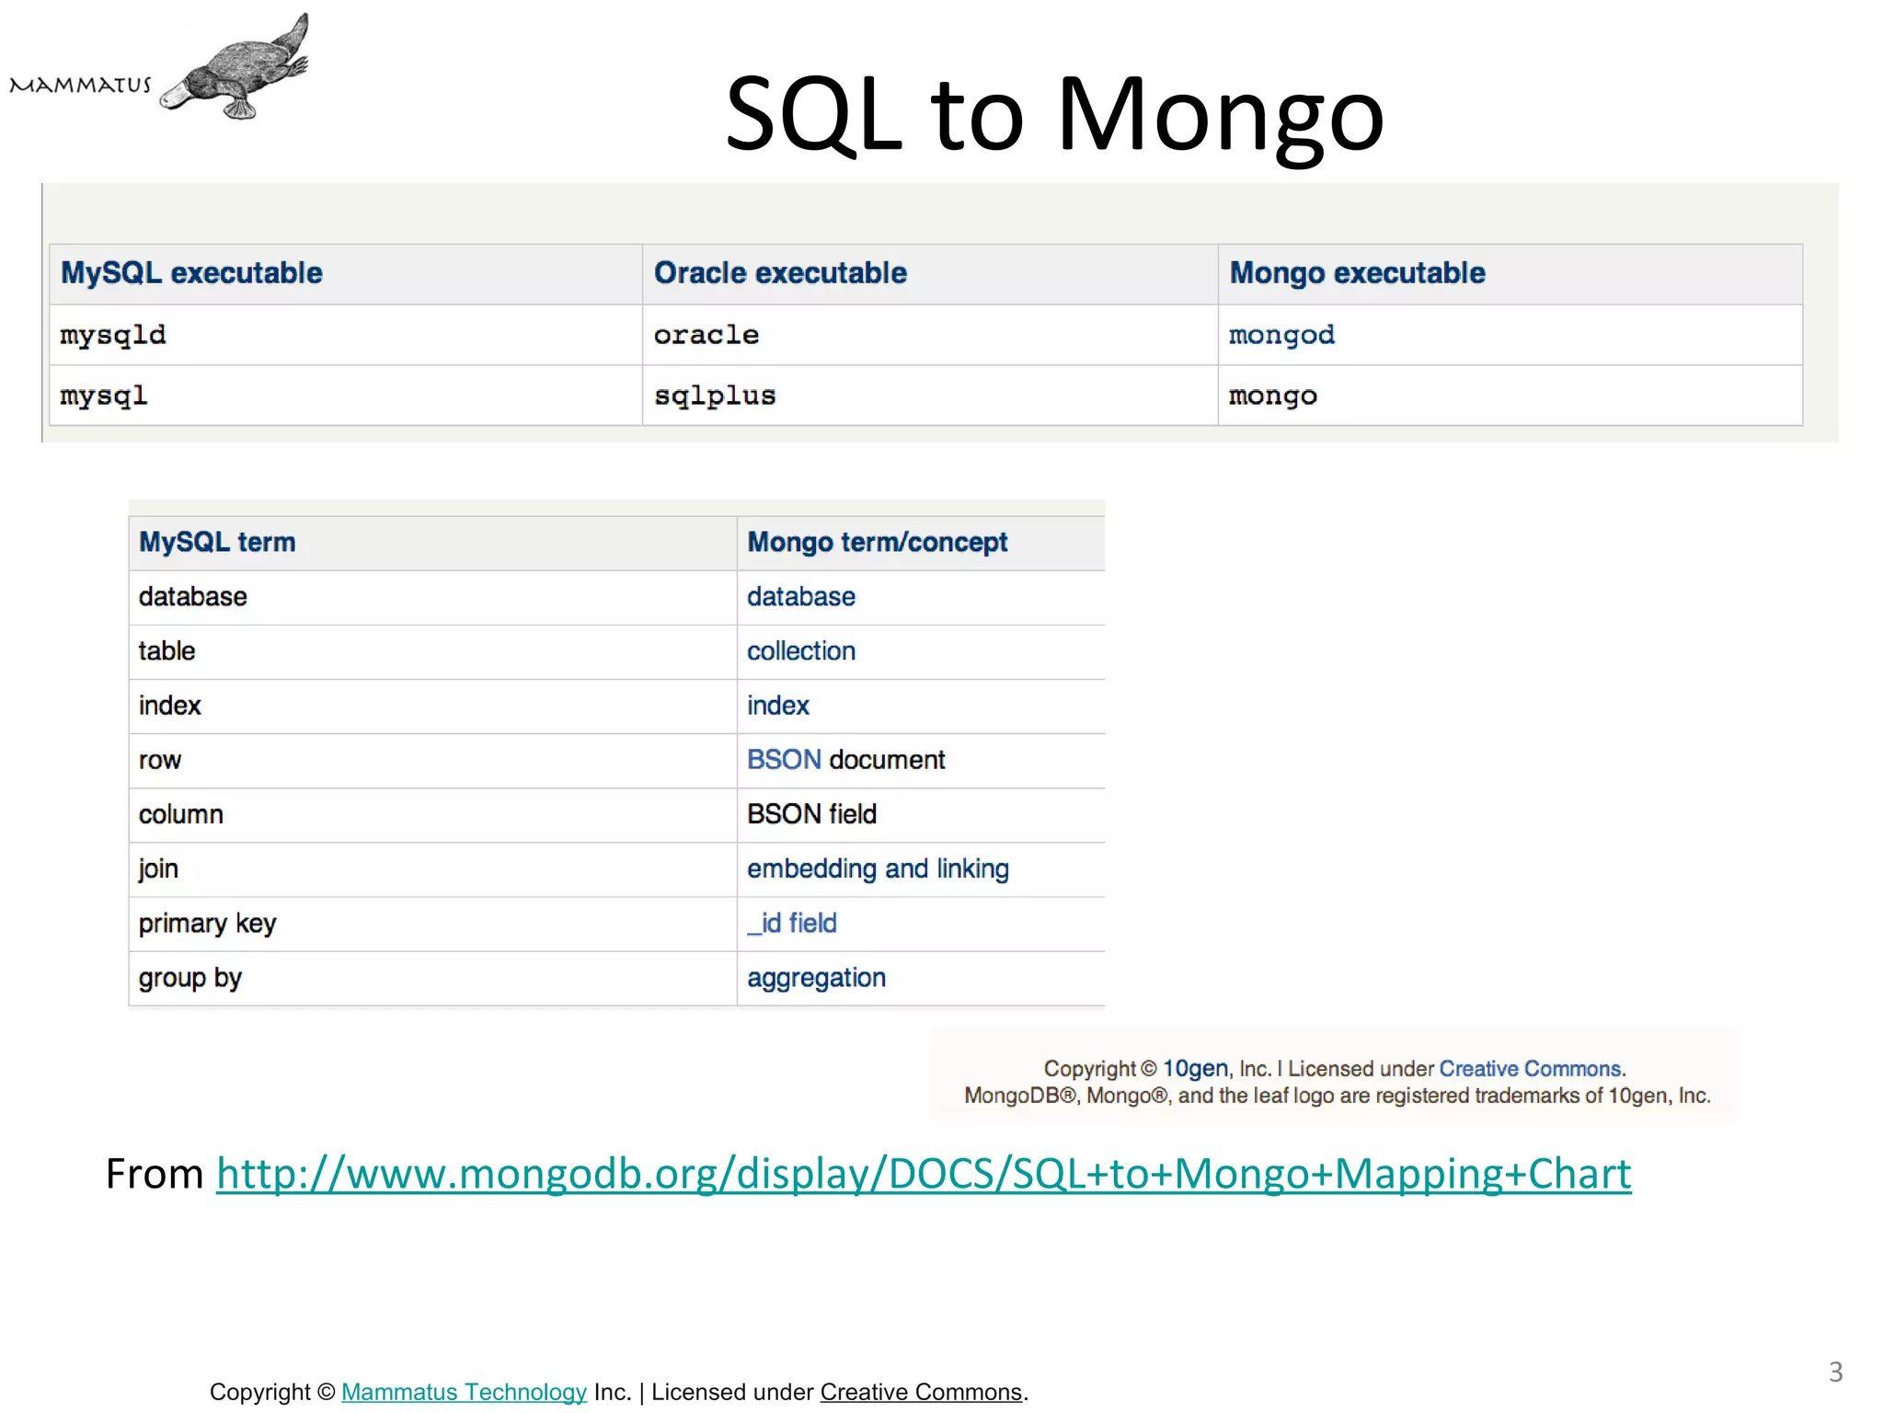Click the 'From' label before the URL
1884x1413 pixels.
coord(155,1175)
